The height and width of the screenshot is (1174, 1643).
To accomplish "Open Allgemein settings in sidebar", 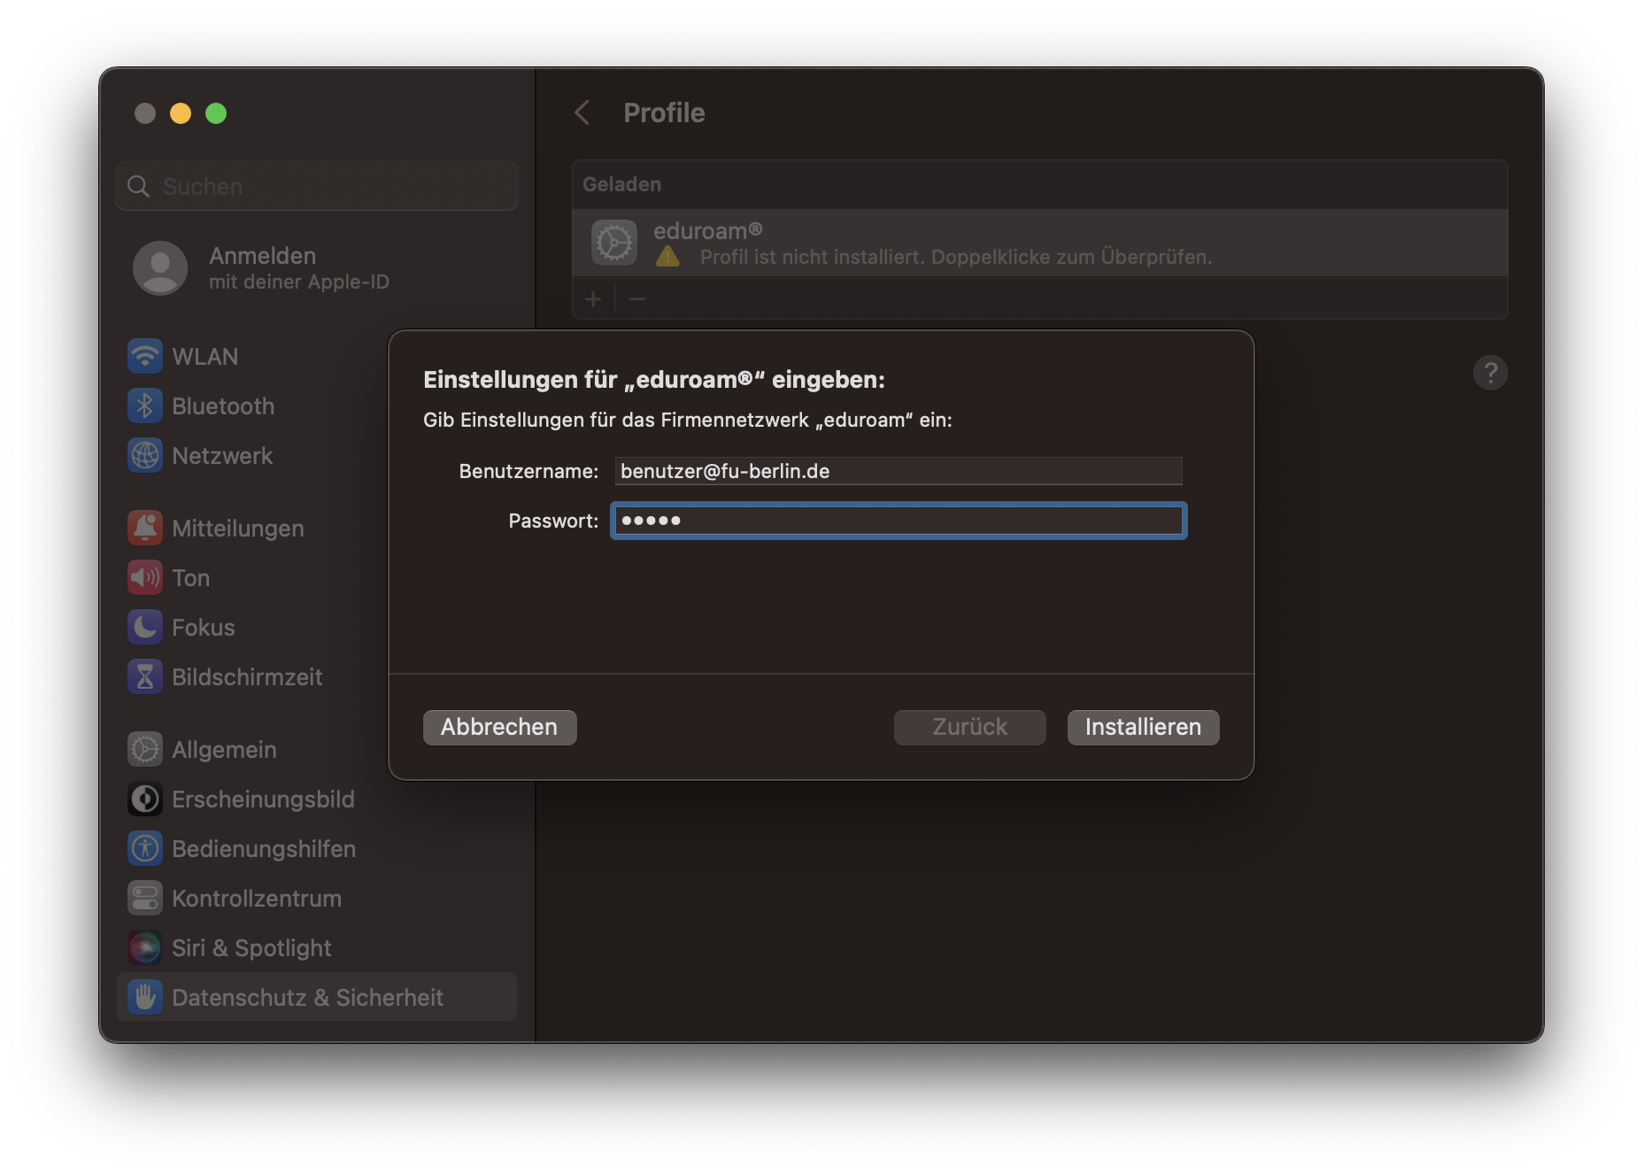I will click(224, 750).
